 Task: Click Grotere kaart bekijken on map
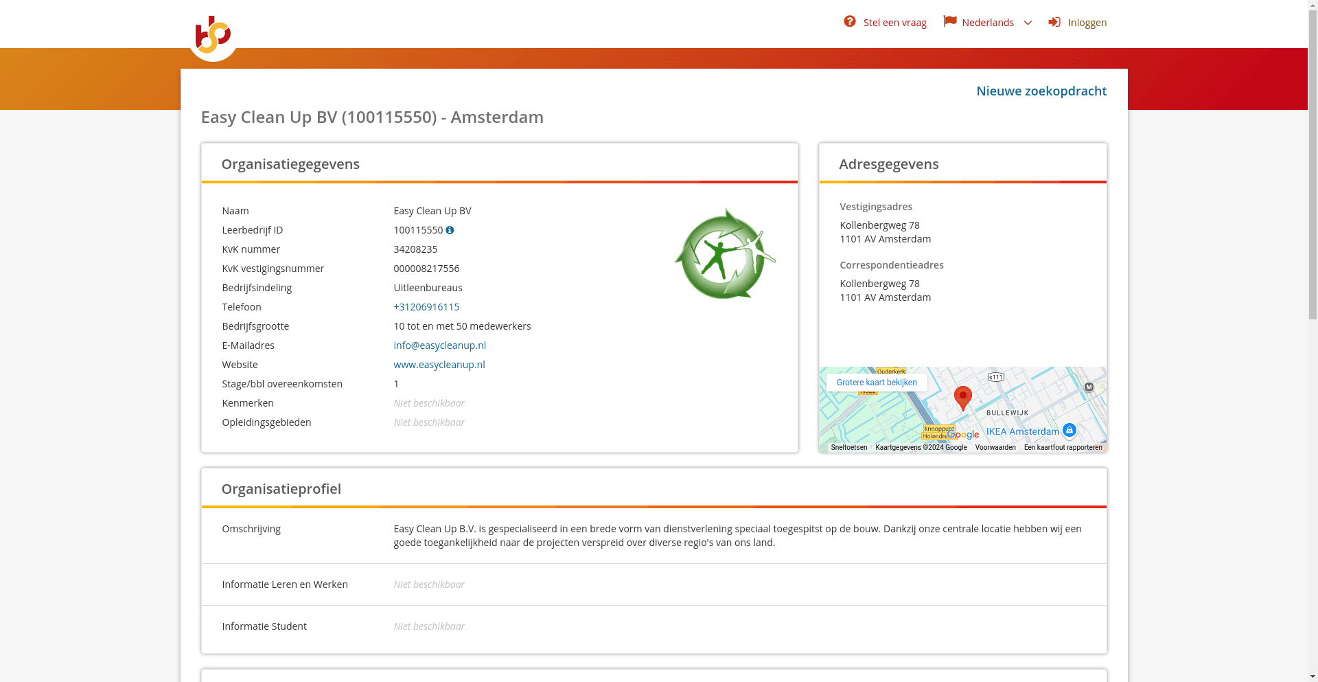(x=877, y=383)
